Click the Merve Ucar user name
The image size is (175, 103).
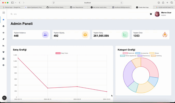(x=166, y=13)
